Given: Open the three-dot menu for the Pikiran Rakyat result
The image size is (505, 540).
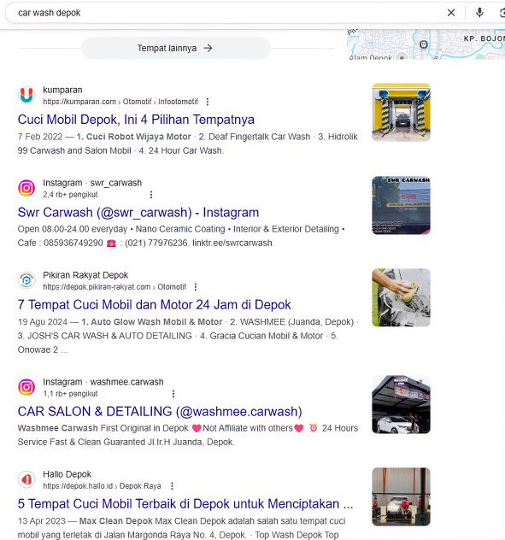Looking at the screenshot, I should [x=196, y=287].
